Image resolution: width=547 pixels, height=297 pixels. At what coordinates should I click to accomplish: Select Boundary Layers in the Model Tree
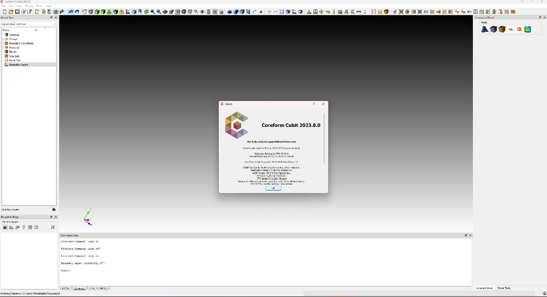pos(19,65)
